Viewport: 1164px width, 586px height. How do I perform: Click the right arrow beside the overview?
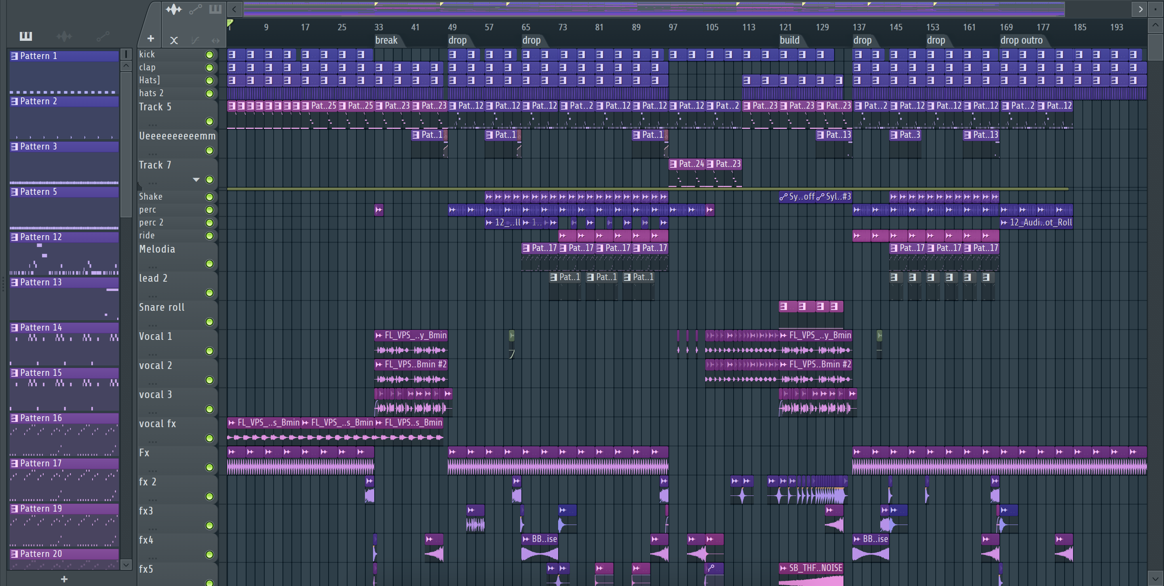point(1140,9)
